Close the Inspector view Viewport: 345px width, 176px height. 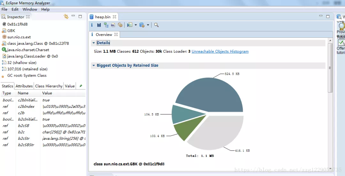[x=28, y=17]
